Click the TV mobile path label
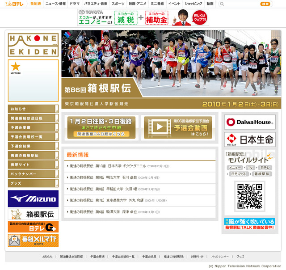This screenshot has width=286, height=270. coord(250,168)
